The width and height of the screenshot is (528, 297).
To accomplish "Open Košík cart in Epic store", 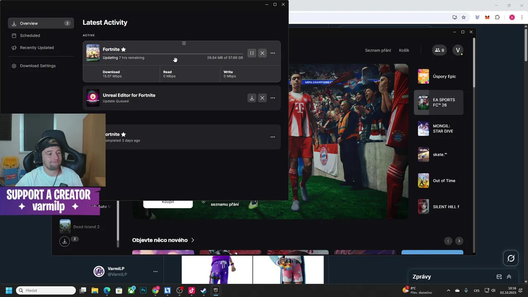I will [404, 50].
